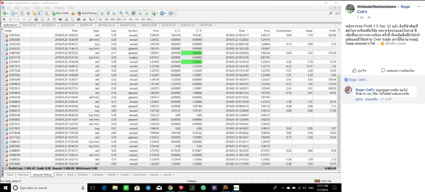425x192 pixels.
Task: Toggle the Terminal panel icon
Action: pyautogui.click(x=40, y=13)
